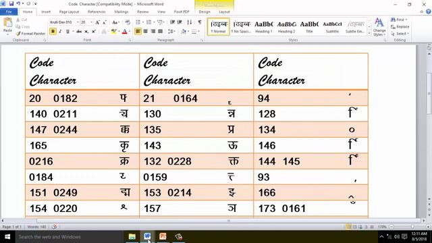Click Replace in the Editing group

click(400, 27)
